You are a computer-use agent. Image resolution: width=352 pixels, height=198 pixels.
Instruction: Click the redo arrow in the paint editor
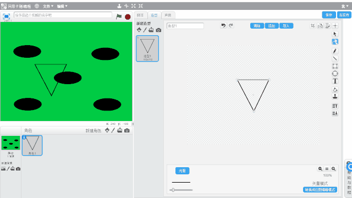(x=231, y=25)
